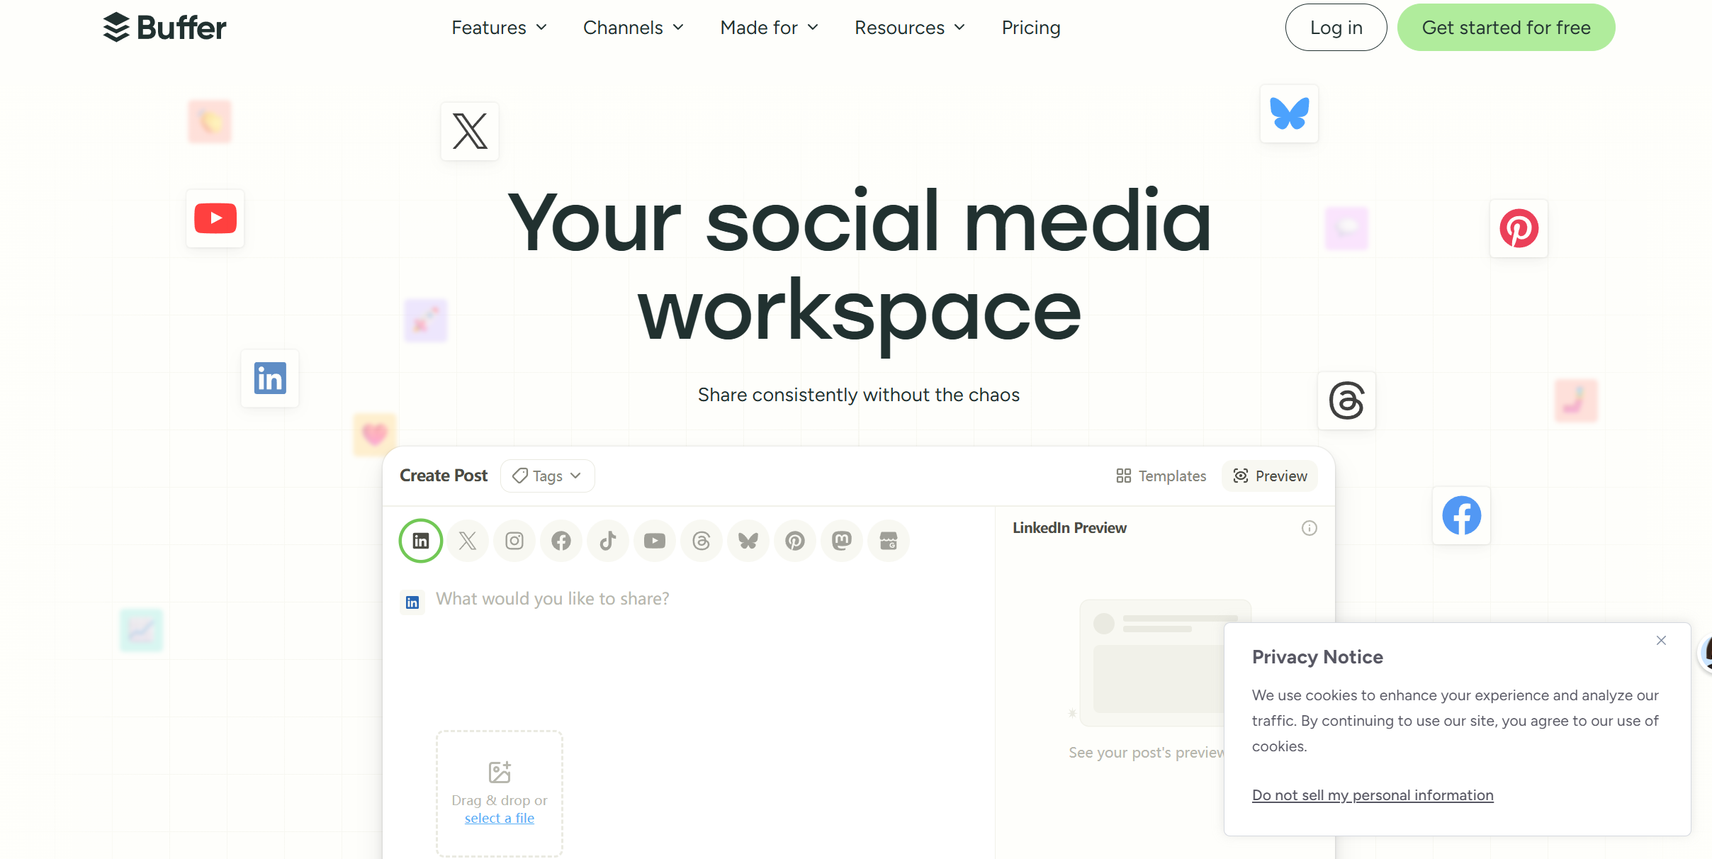Toggle the Preview button

click(1270, 476)
